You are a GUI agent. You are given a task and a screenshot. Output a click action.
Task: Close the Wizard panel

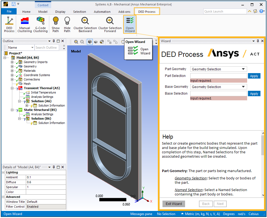(x=262, y=41)
